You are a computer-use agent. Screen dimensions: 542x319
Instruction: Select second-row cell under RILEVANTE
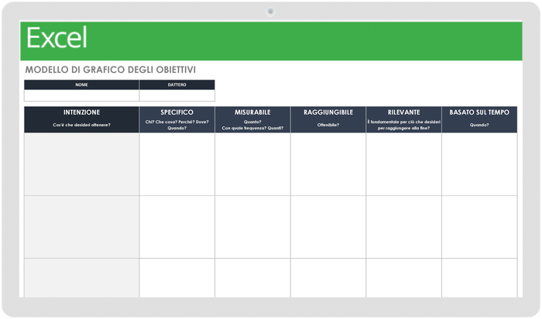[x=403, y=227]
